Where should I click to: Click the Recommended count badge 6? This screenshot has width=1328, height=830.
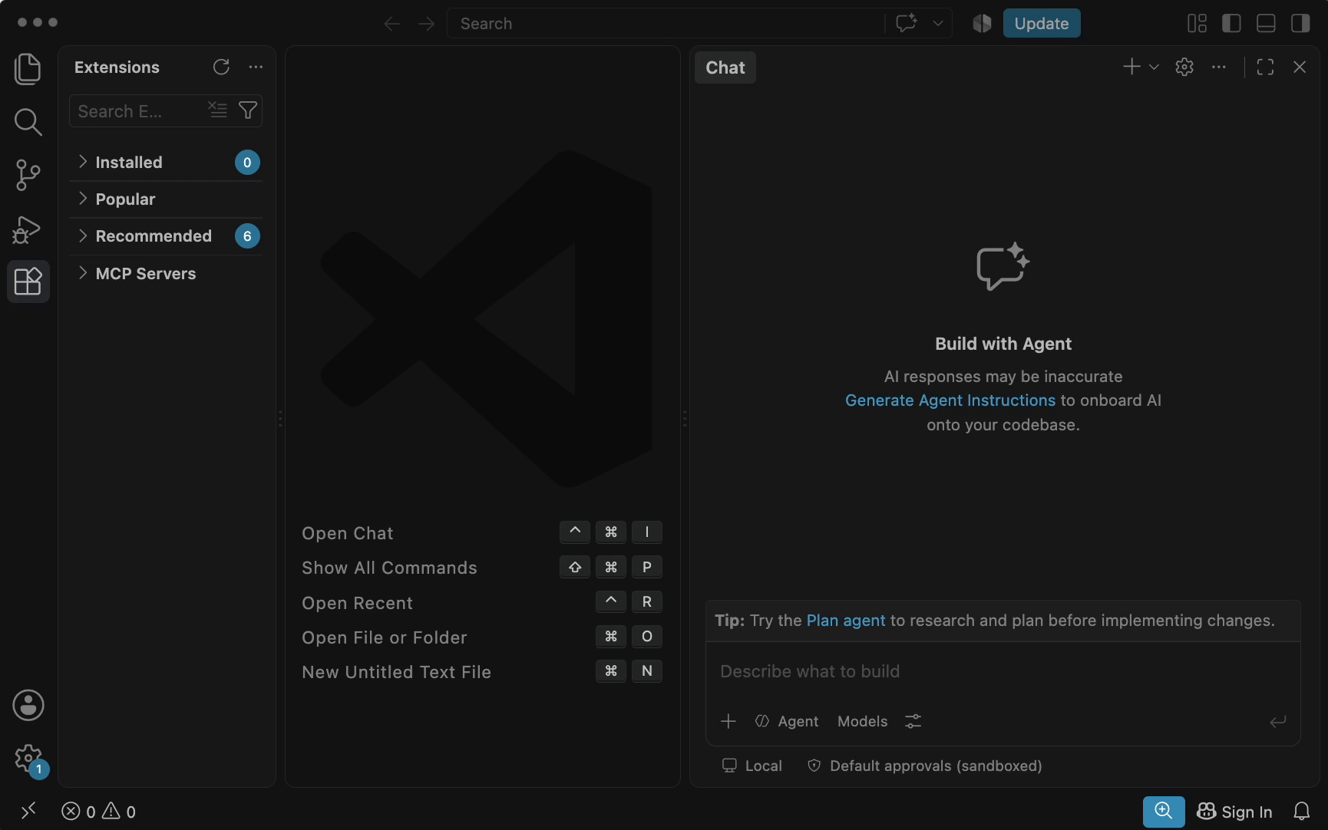[247, 235]
